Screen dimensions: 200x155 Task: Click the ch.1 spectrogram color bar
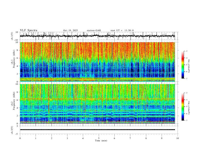[183, 65]
